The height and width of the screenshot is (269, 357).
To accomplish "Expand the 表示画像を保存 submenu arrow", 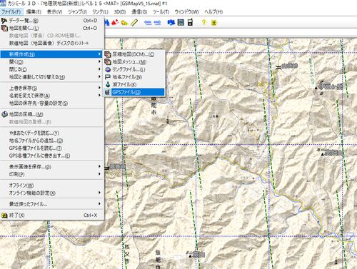I will 99,166.
